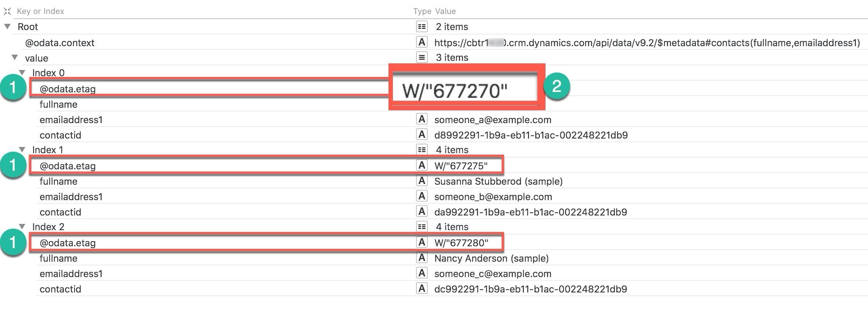Click the Key or Index column header

[40, 11]
